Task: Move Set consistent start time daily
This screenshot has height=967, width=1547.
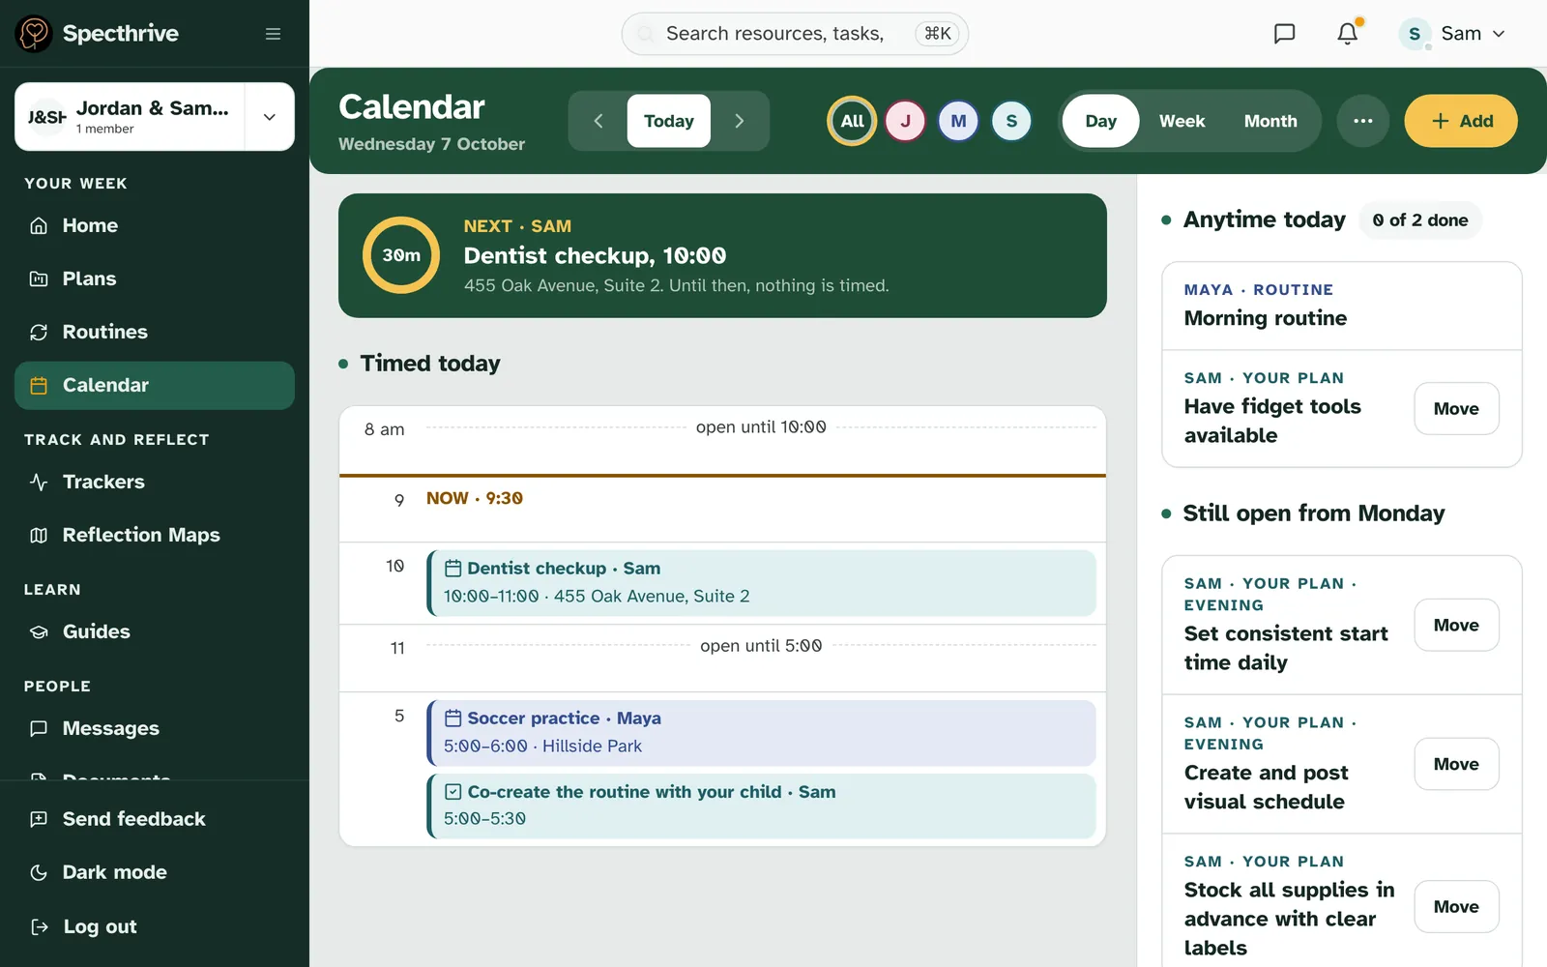Action: 1456,626
